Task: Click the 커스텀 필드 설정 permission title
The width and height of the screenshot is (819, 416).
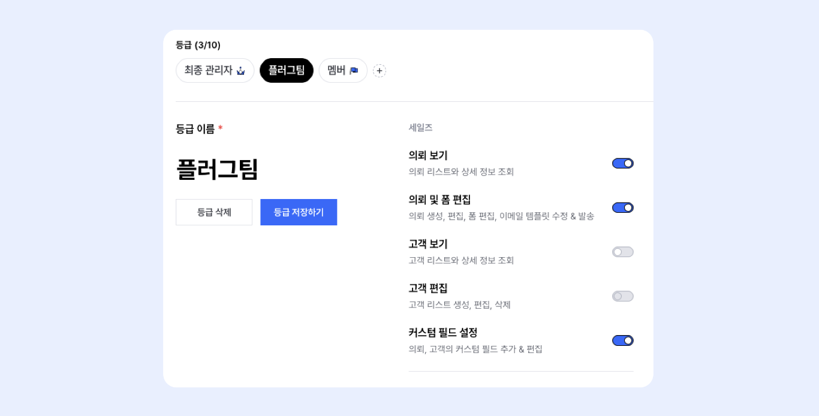Action: point(443,333)
